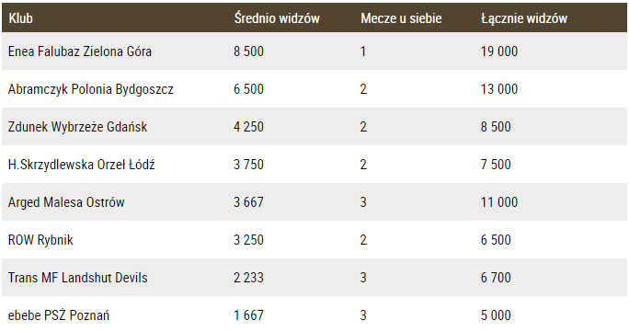Select Abramczyk Polonia Bydgoszcz club name
Viewport: 629px width, 332px height.
[x=91, y=89]
